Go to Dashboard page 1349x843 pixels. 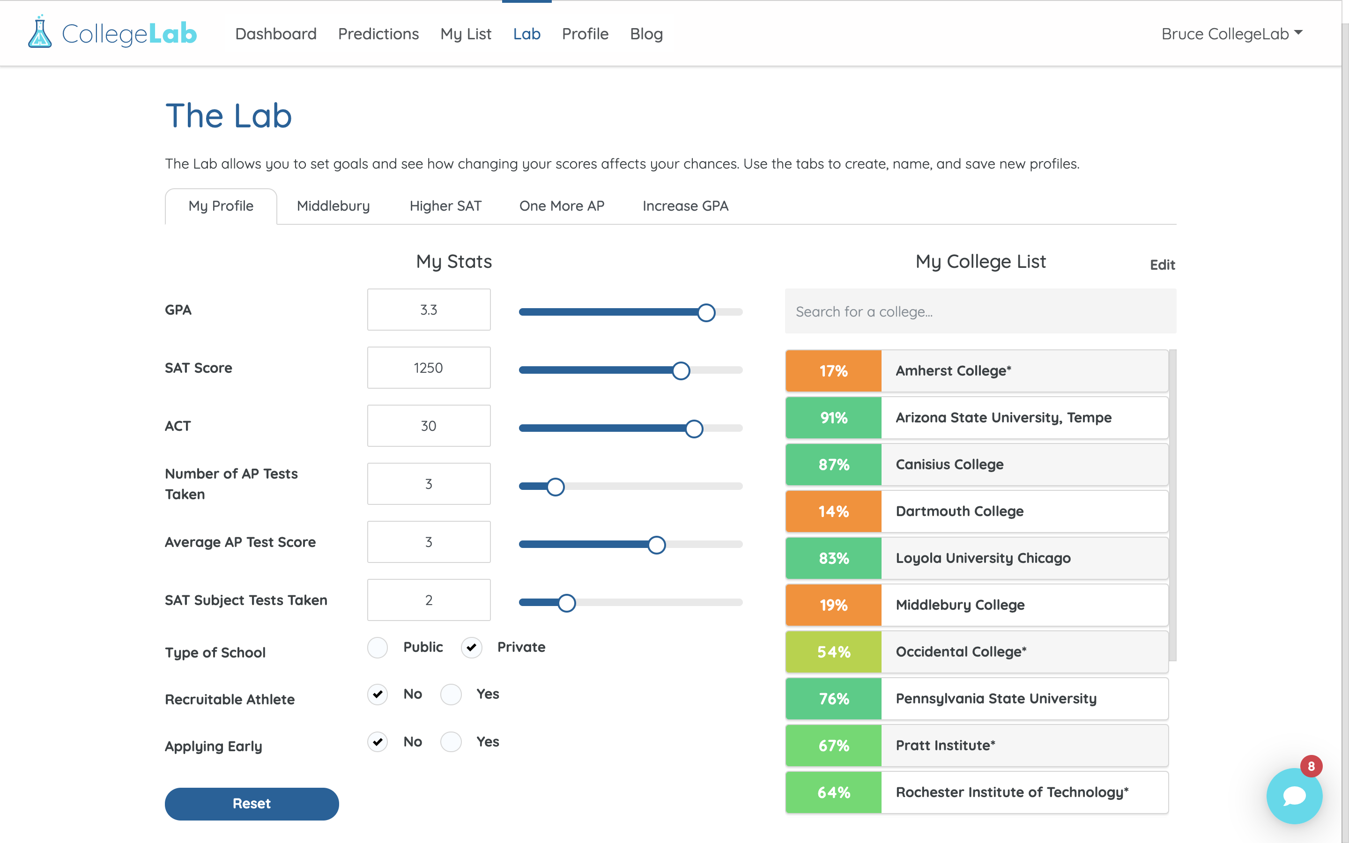276,33
